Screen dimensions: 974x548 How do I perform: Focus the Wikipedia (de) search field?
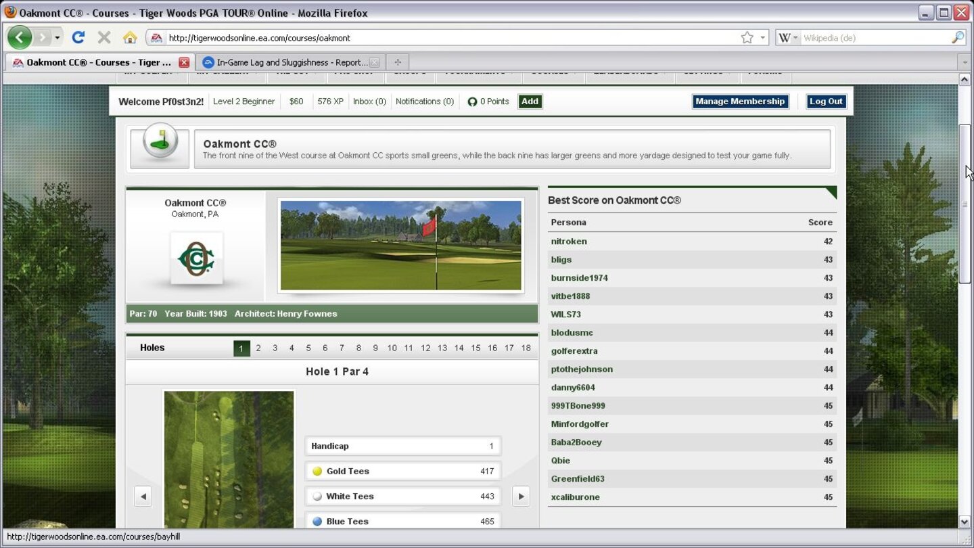tap(875, 38)
